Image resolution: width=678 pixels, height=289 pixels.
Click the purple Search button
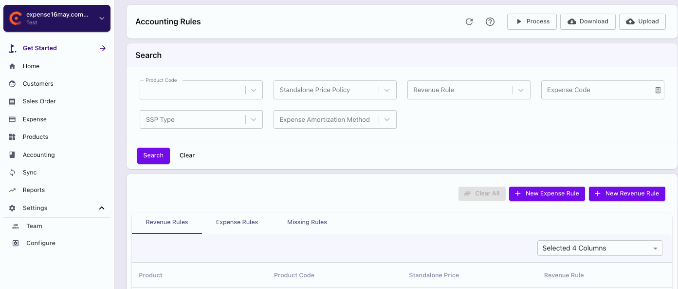tap(153, 155)
